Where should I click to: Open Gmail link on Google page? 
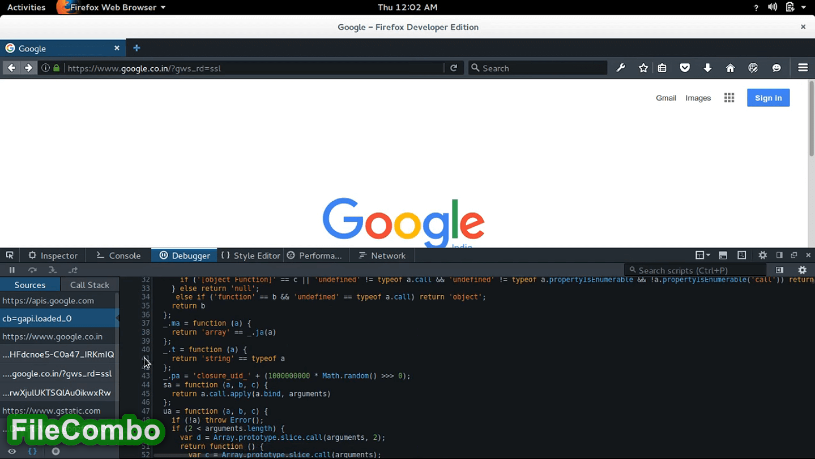tap(666, 98)
